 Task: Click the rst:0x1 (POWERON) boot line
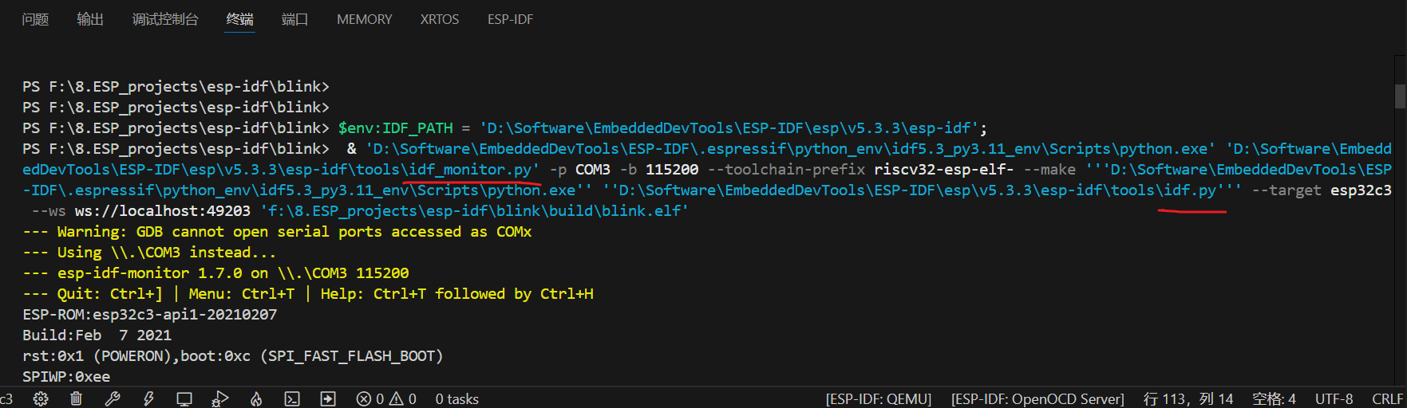[232, 356]
